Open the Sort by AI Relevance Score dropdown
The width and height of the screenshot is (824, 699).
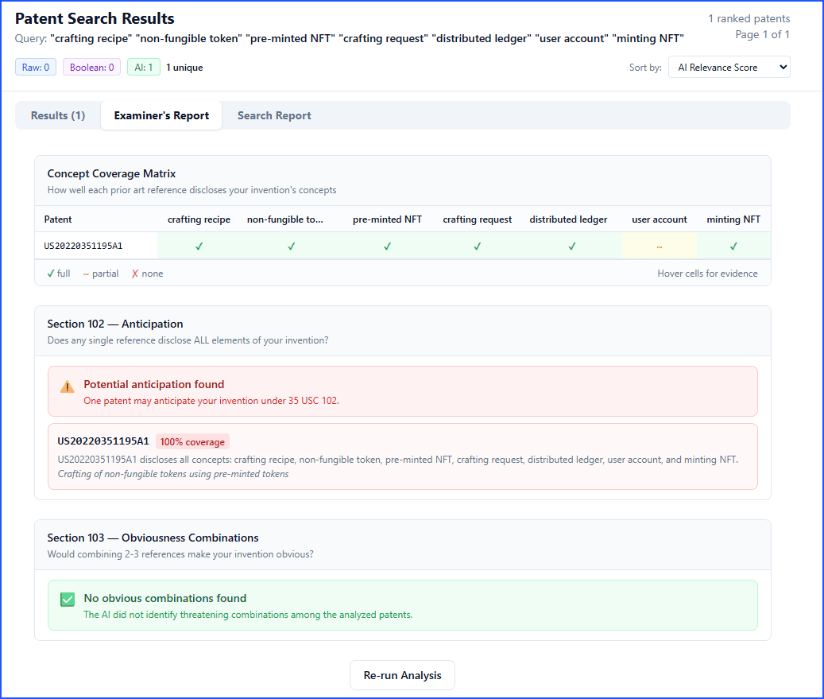tap(729, 68)
